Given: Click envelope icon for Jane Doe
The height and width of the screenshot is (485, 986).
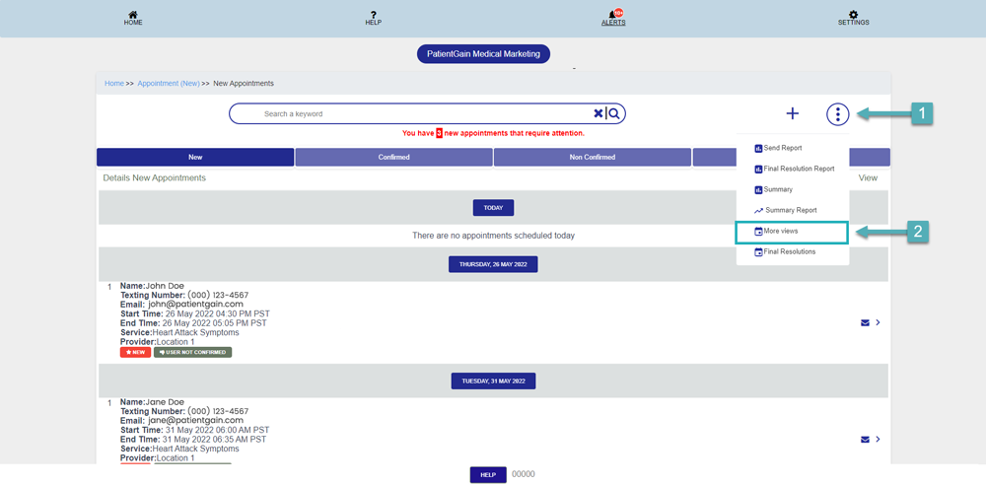Looking at the screenshot, I should coord(865,439).
